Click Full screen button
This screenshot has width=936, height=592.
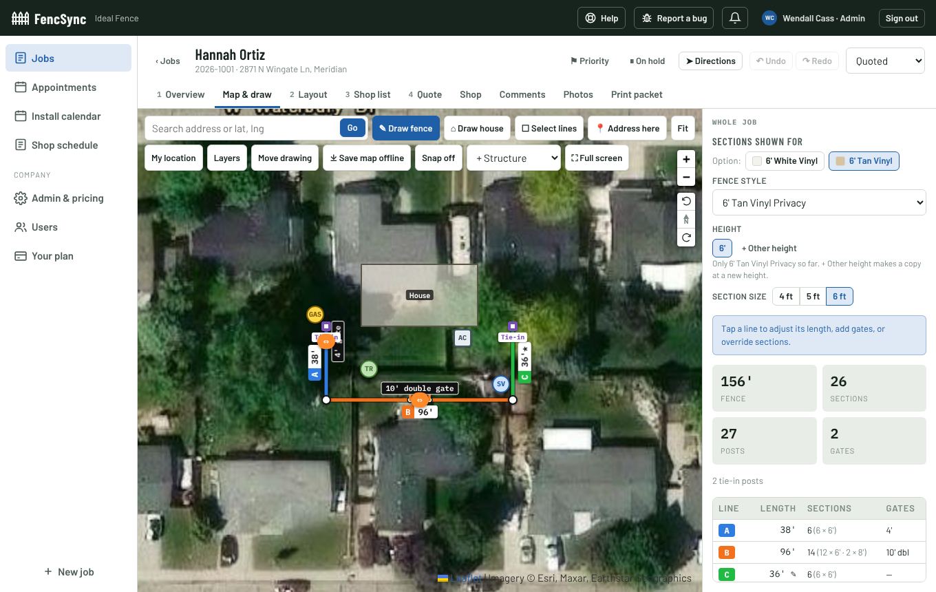click(x=597, y=158)
